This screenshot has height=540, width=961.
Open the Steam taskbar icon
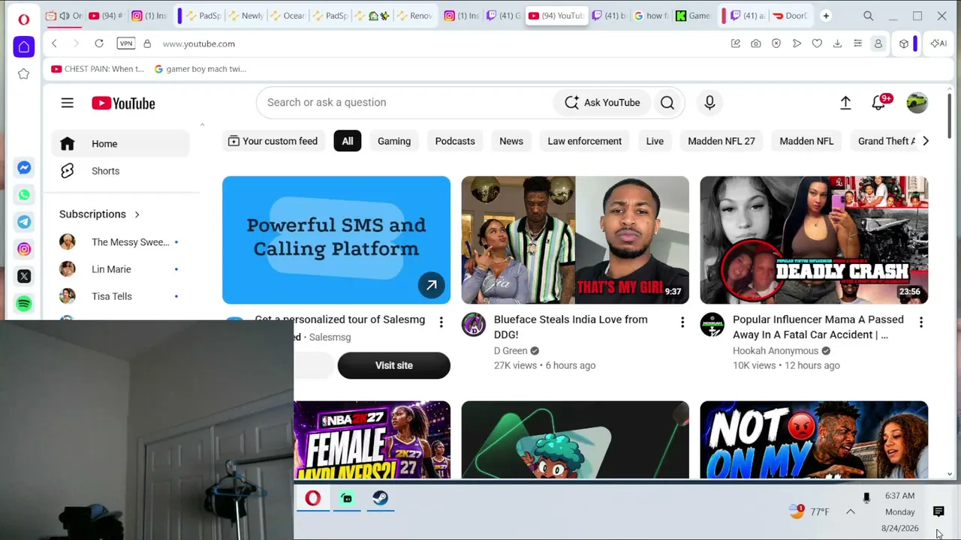(381, 498)
